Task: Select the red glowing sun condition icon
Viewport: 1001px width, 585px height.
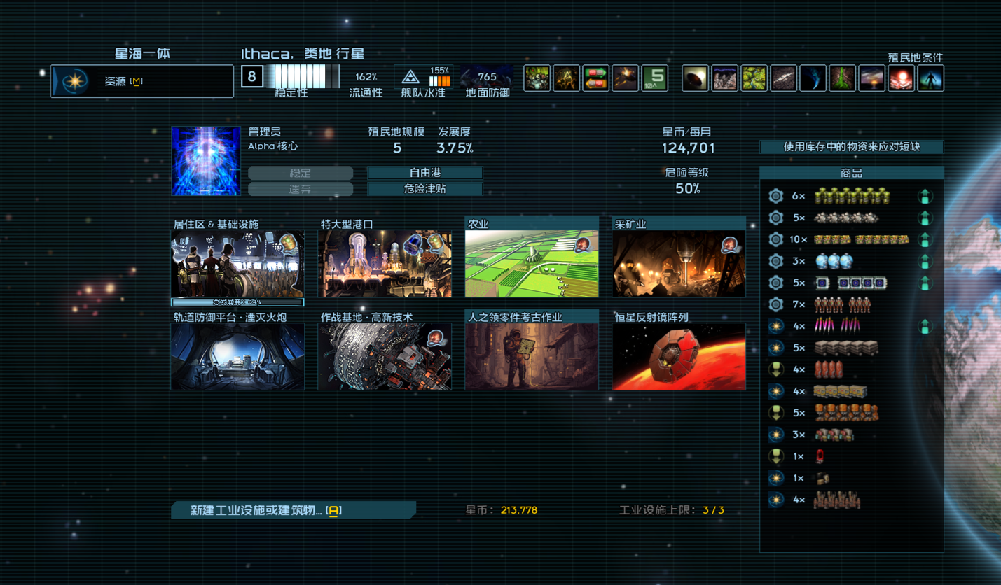Action: pyautogui.click(x=902, y=78)
